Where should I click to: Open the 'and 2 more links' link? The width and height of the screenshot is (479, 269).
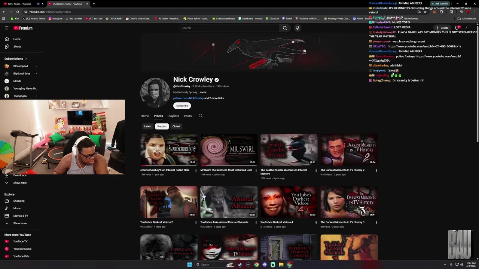tap(214, 98)
